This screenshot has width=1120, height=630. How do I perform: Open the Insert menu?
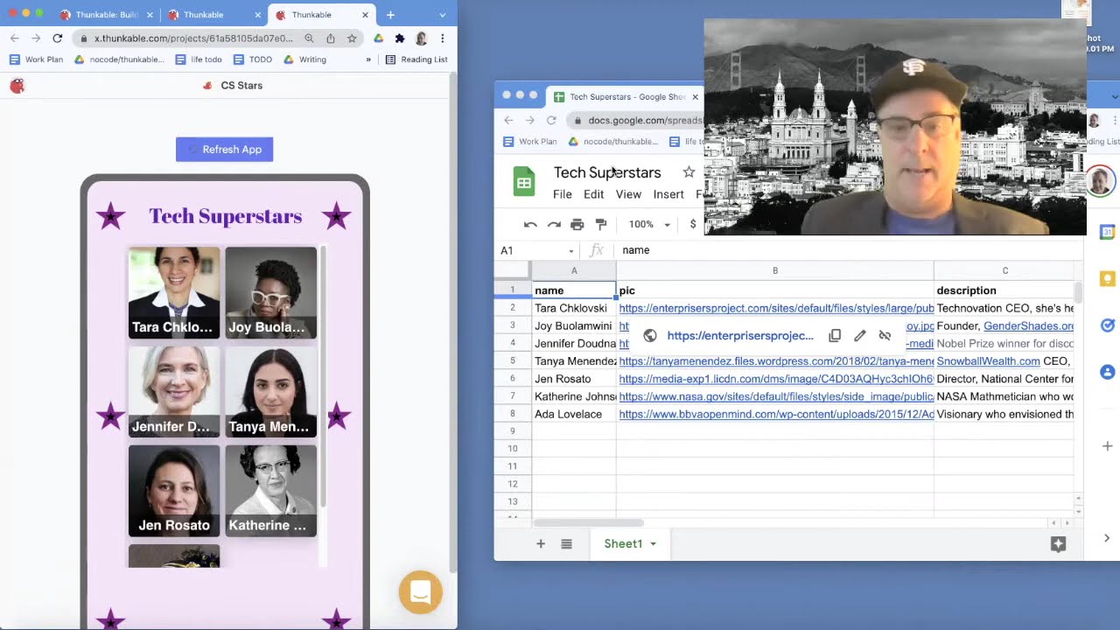[668, 194]
